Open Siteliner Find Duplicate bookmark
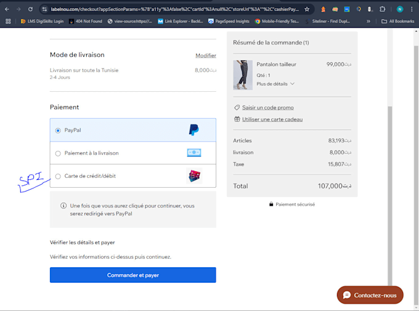 (328, 21)
